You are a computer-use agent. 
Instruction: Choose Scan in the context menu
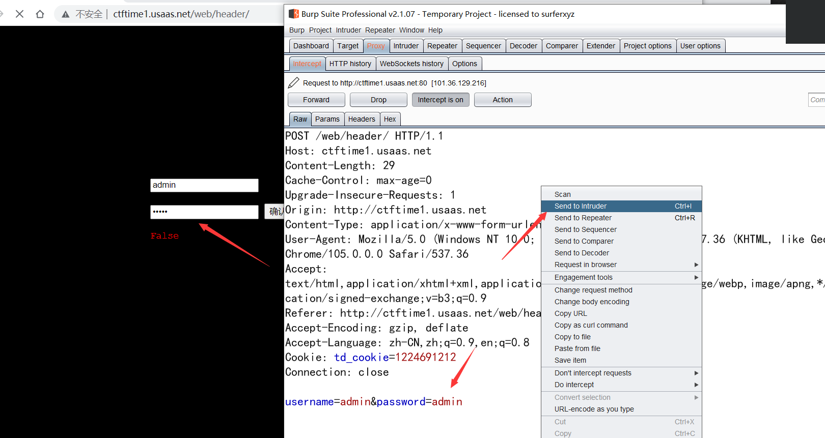pos(621,194)
